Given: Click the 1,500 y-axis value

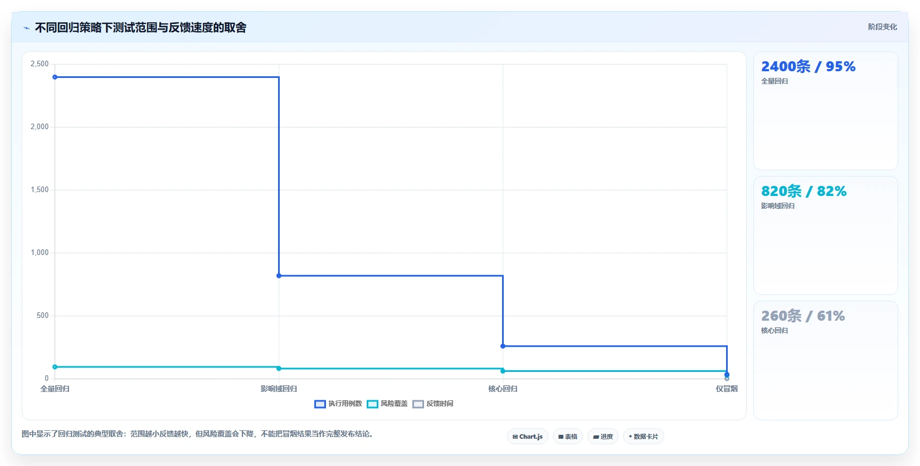Looking at the screenshot, I should [40, 190].
